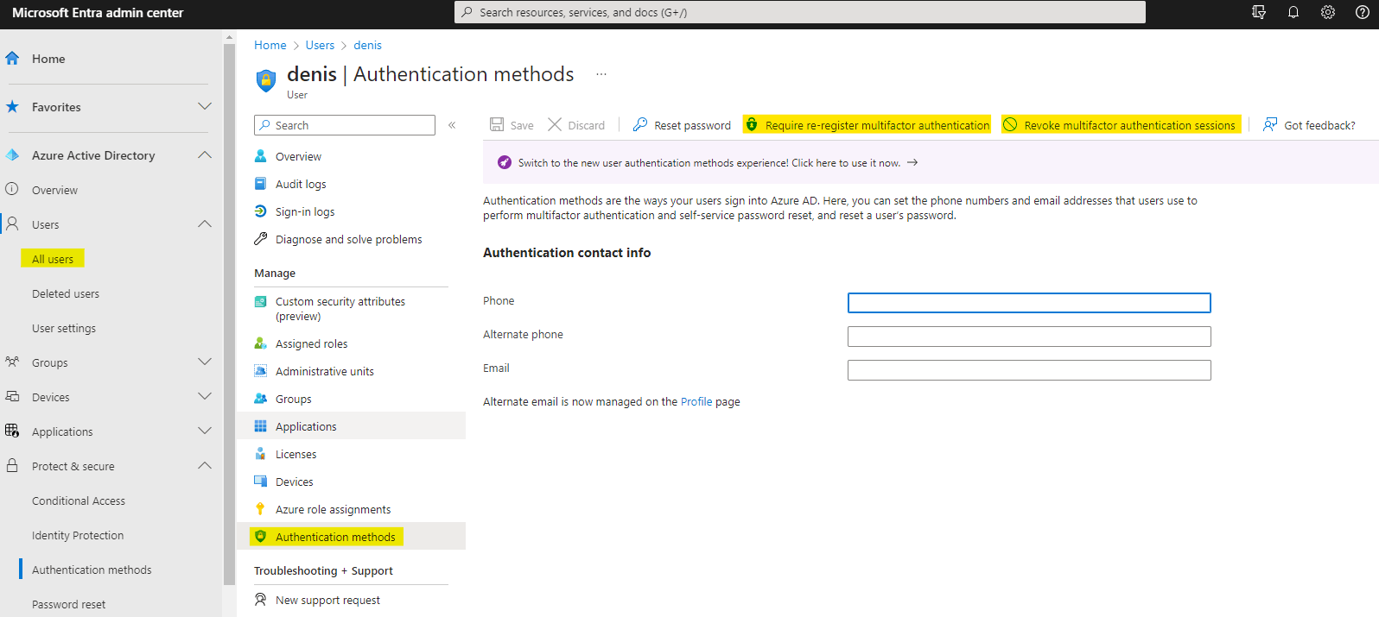Viewport: 1379px width, 617px height.
Task: Click the Applications grid icon in left nav
Action: click(x=12, y=431)
